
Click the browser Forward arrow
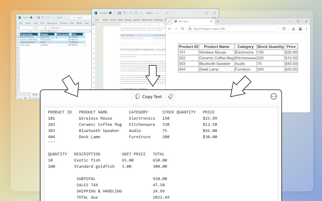(176, 29)
